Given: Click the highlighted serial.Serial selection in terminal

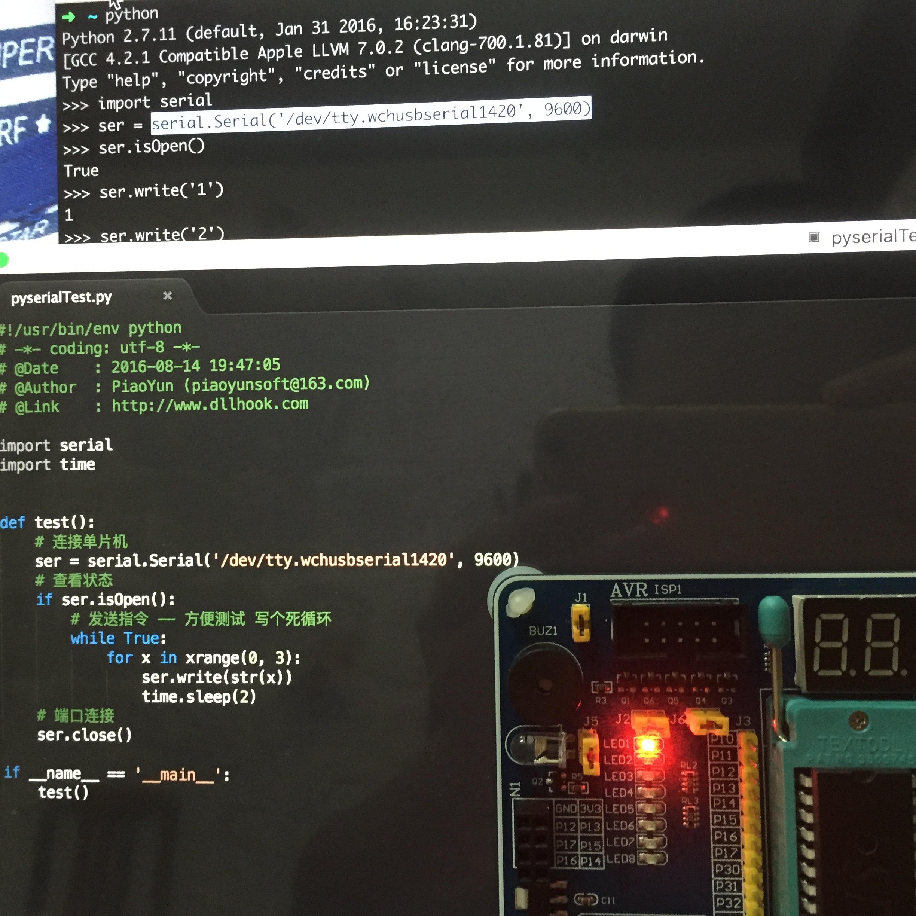Looking at the screenshot, I should [371, 116].
